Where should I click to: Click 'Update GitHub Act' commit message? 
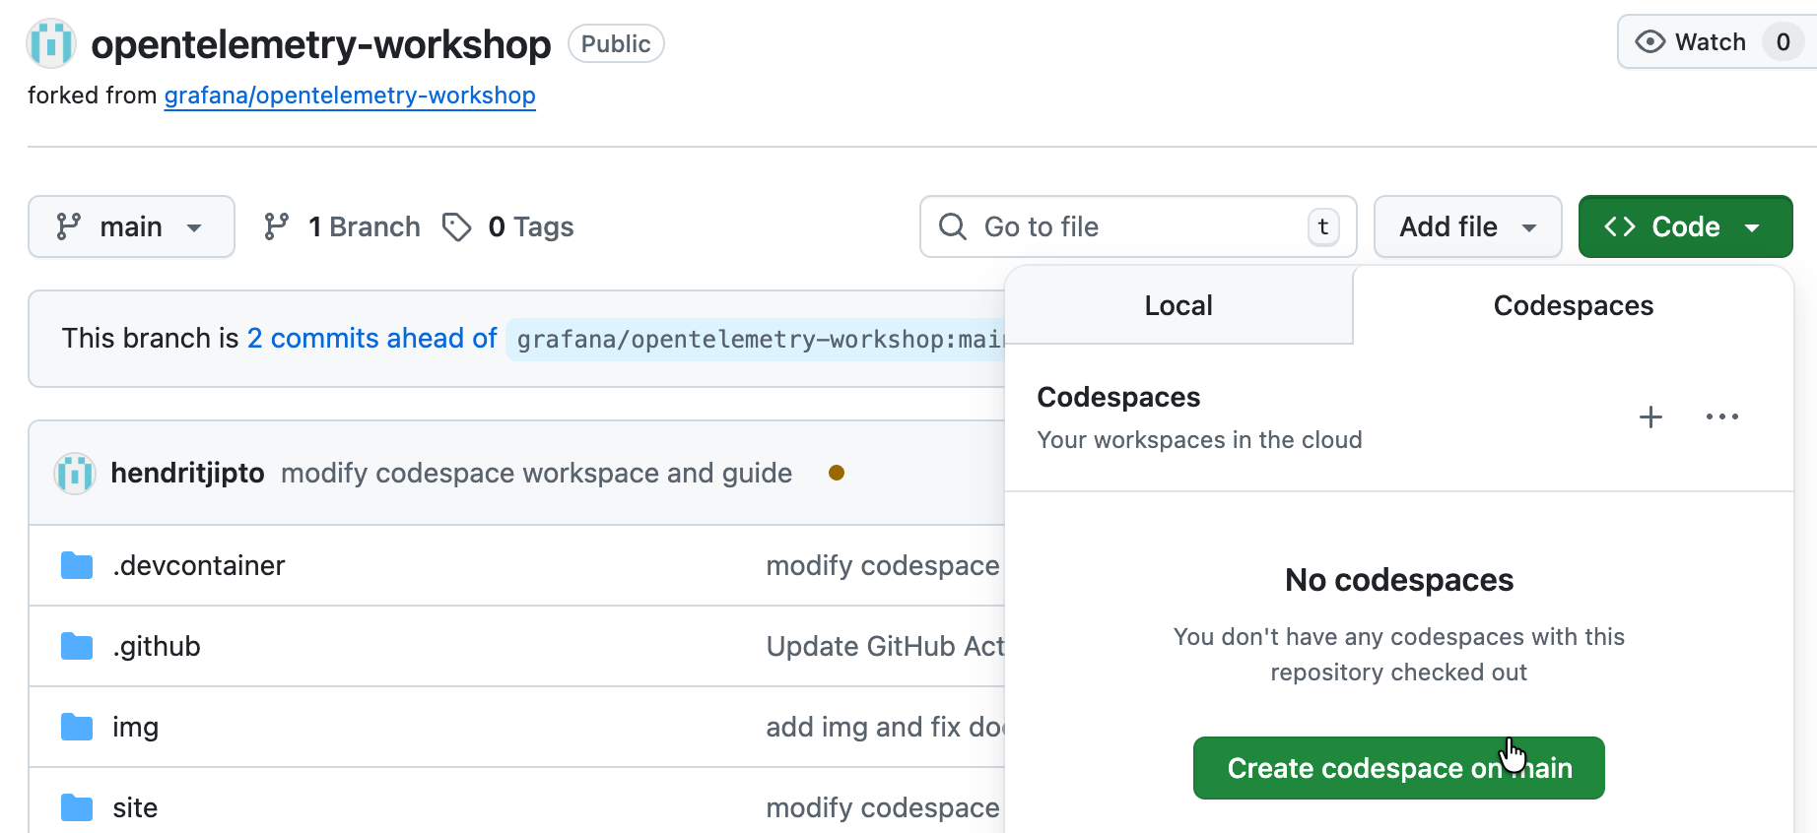coord(885,647)
